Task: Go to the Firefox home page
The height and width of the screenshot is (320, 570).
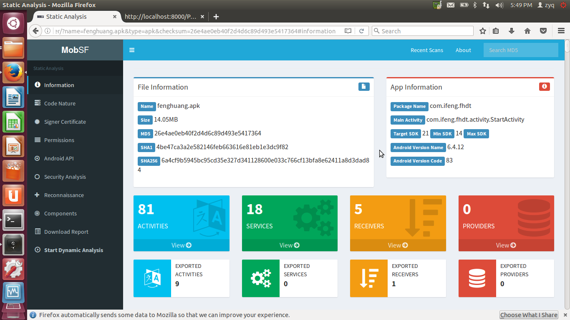Action: 527,31
